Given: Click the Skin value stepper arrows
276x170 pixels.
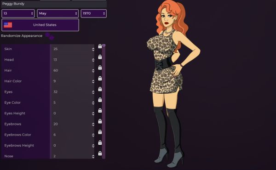Looking at the screenshot, I should [93, 50].
